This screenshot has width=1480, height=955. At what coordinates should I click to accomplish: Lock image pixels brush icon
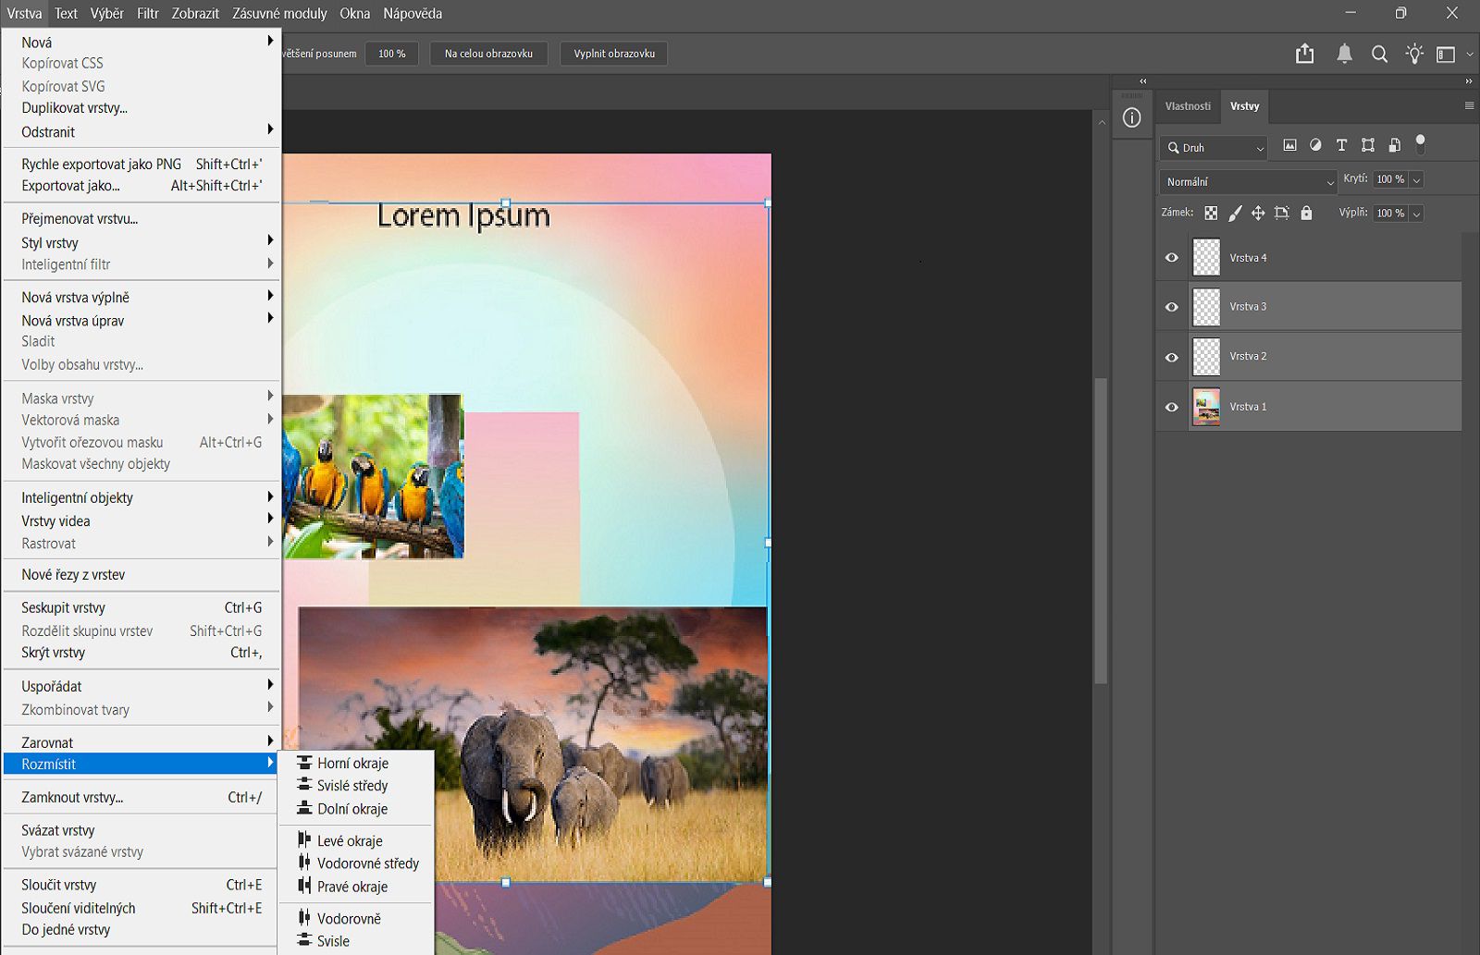tap(1235, 214)
